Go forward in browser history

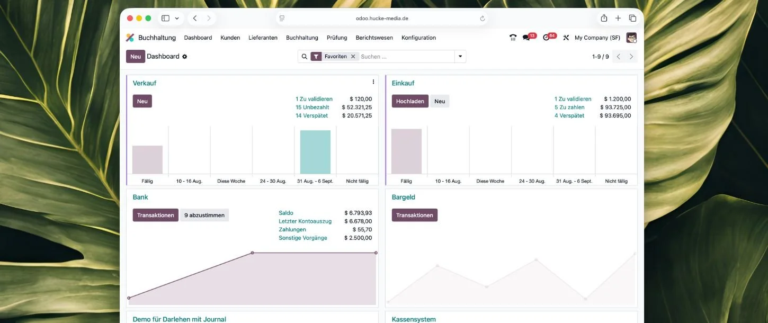(x=209, y=18)
